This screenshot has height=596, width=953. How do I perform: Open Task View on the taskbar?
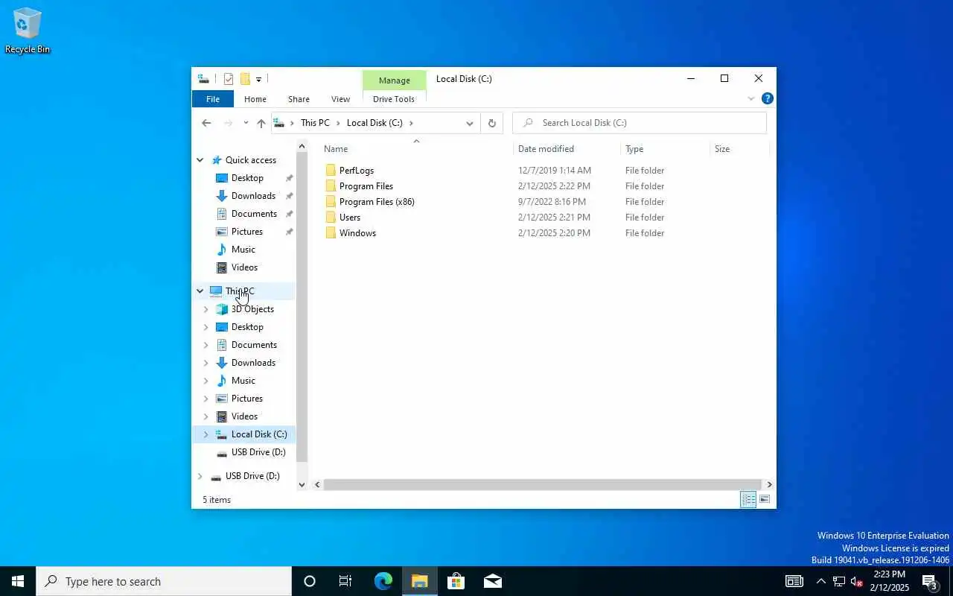(x=345, y=581)
